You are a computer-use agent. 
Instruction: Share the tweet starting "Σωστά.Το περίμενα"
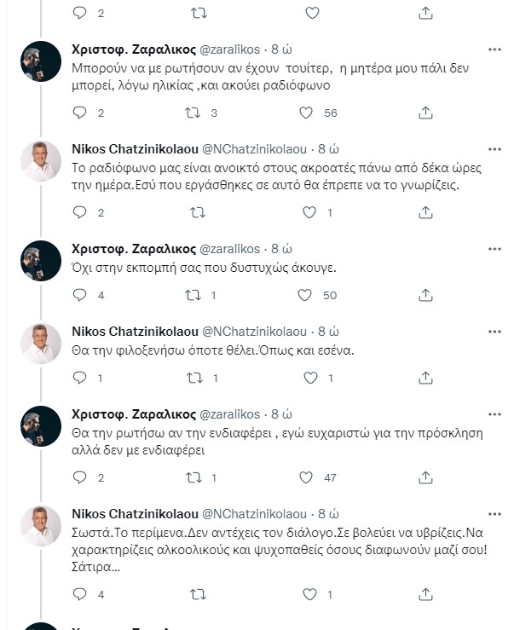click(425, 594)
